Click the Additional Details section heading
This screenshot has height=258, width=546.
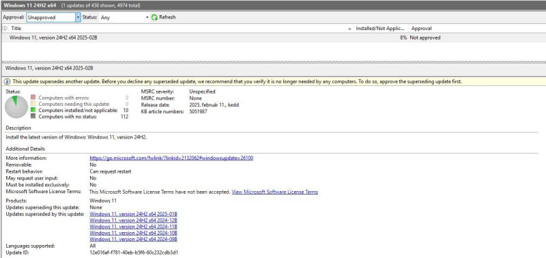[25, 149]
